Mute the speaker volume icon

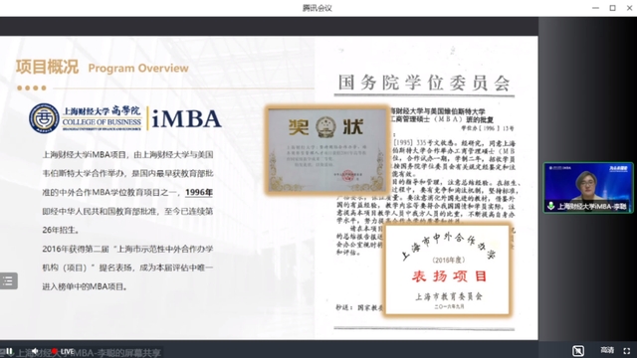(x=36, y=351)
